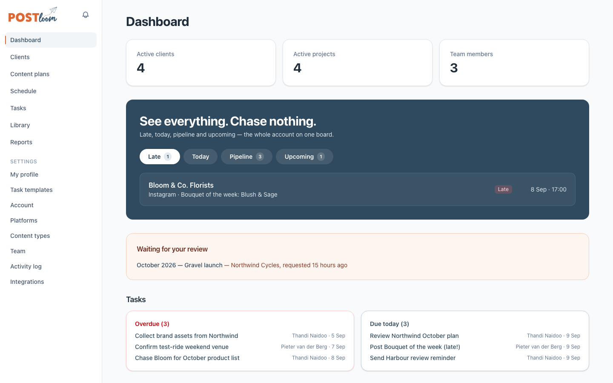
Task: Open the Library section
Action: coord(51,125)
